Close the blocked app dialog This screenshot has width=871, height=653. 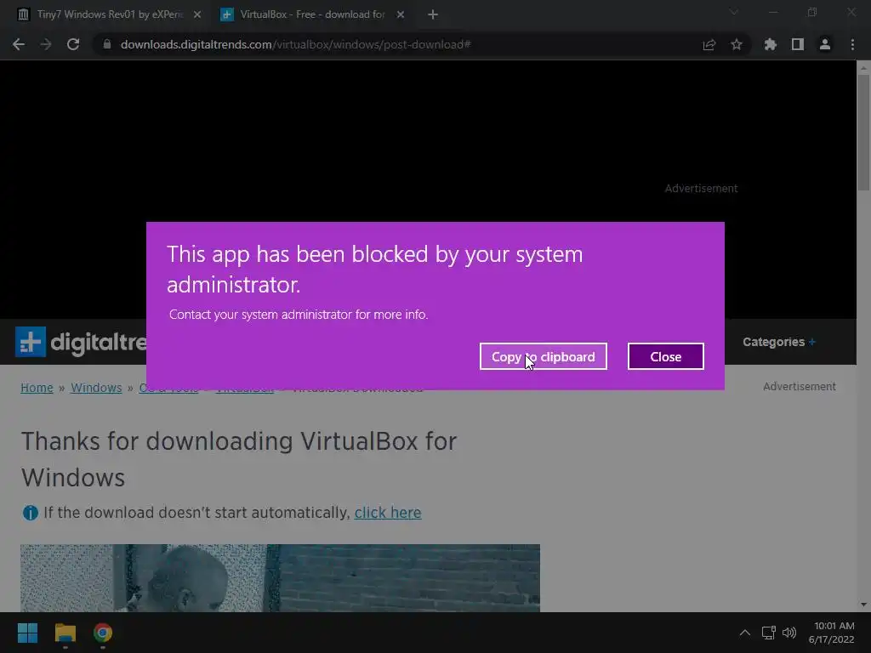pyautogui.click(x=665, y=356)
